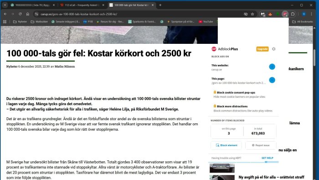
Task: Open the Extensions puzzle-piece menu
Action: [x=293, y=14]
